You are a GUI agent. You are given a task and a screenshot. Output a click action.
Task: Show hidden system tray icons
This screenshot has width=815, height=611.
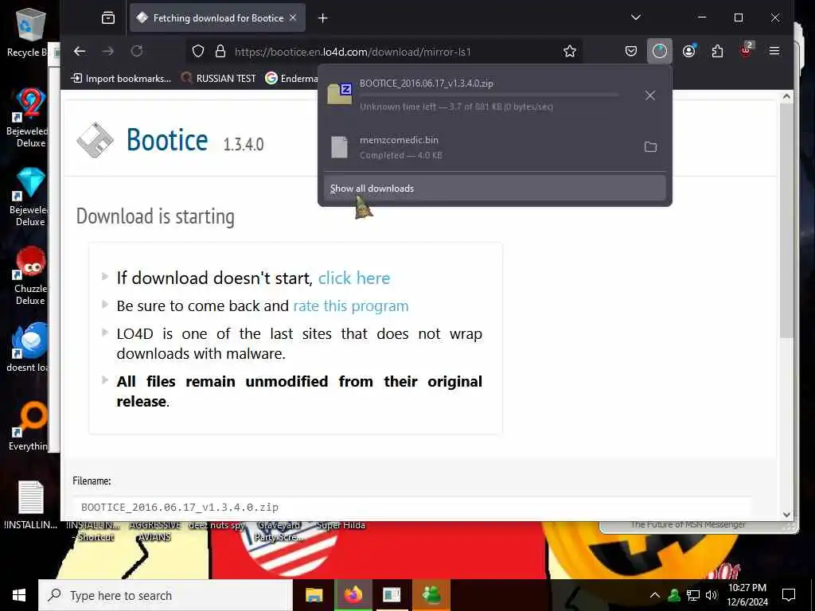pyautogui.click(x=655, y=595)
